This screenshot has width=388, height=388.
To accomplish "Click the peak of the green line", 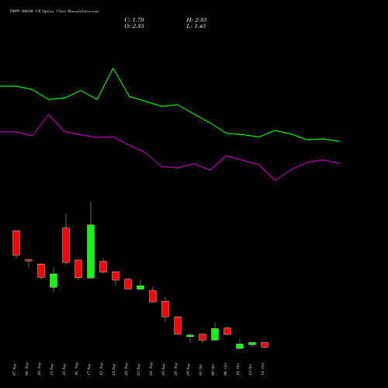I will (113, 68).
